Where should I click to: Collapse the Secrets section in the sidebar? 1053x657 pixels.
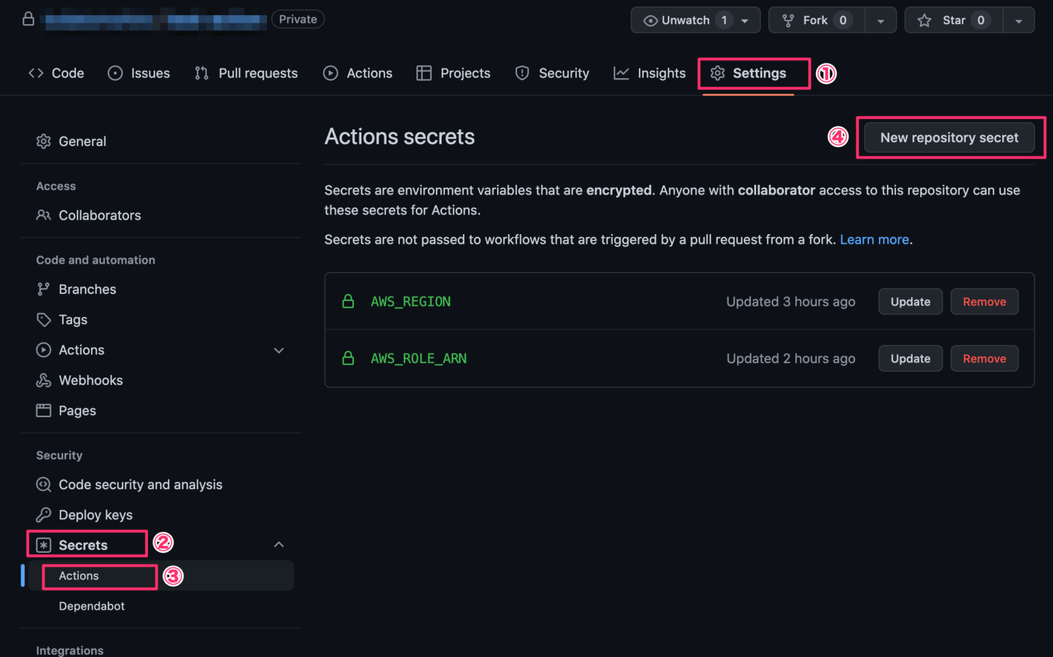279,544
